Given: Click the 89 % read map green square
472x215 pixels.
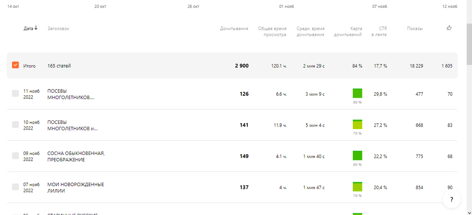Looking at the screenshot, I should pyautogui.click(x=357, y=93).
